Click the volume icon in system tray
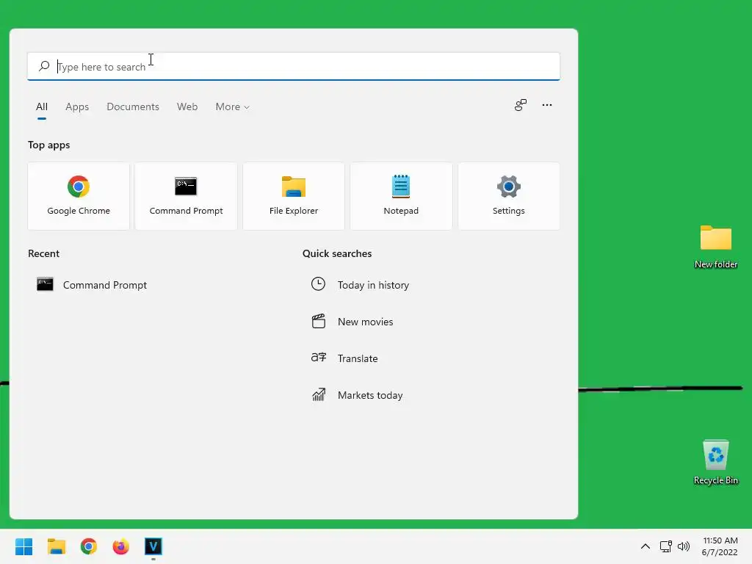 coord(684,546)
